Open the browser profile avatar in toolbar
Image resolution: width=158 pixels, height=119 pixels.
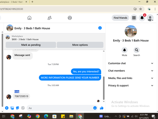[x=149, y=9]
